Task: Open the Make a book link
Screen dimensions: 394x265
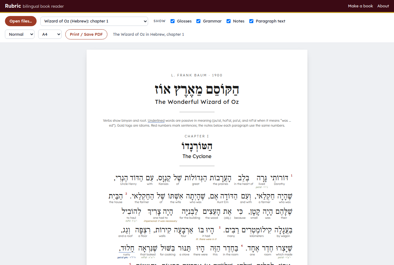Action: tap(360, 6)
